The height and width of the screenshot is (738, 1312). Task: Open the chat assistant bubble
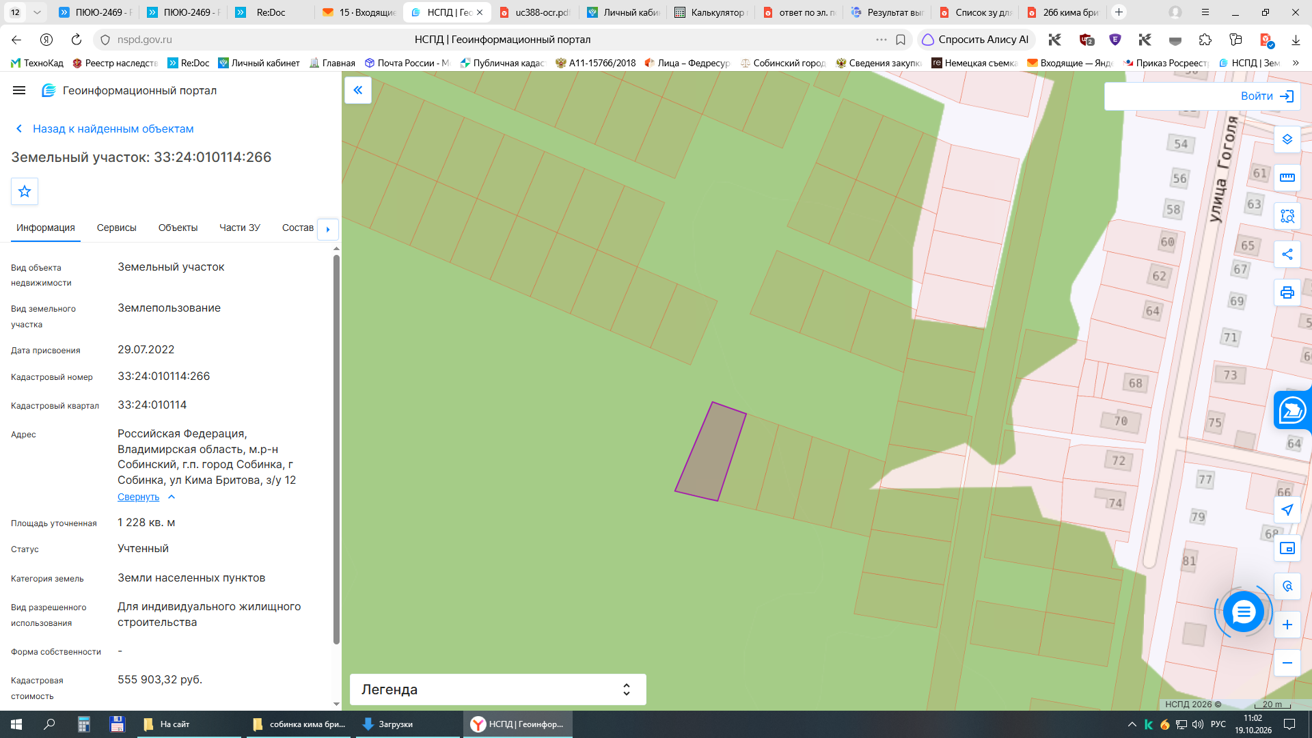1244,612
